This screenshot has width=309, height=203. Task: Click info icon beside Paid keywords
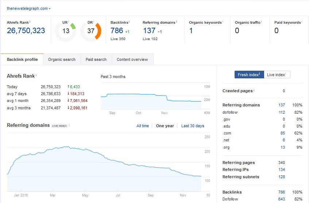302,22
